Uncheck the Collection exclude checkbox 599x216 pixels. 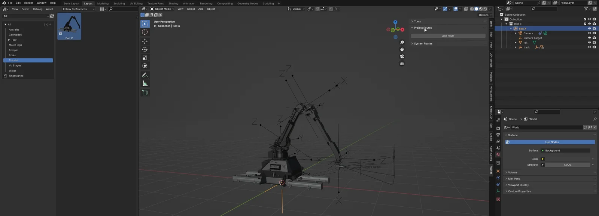[x=585, y=19]
